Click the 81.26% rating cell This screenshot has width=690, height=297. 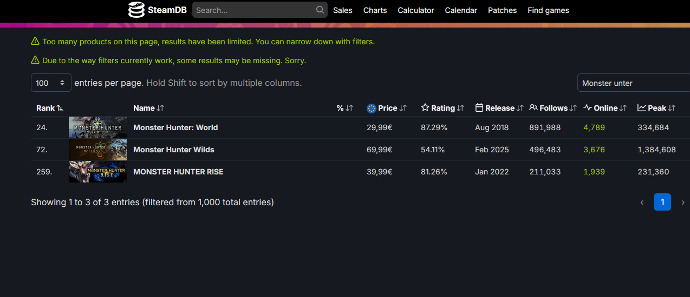[x=434, y=172]
